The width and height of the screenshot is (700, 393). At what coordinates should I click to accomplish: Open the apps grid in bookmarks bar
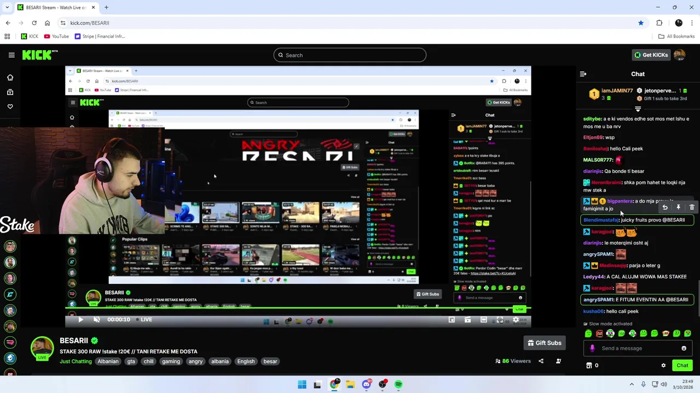pos(7,37)
